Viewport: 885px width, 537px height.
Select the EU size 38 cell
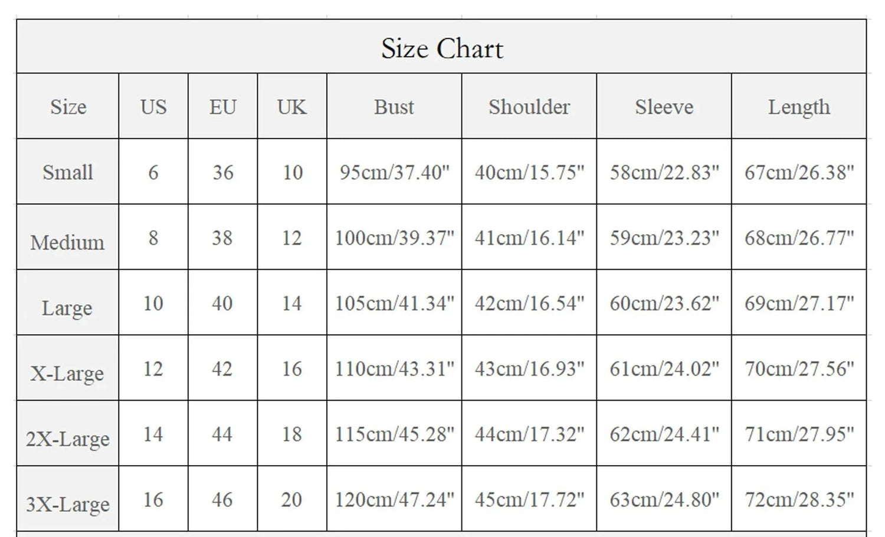click(222, 238)
